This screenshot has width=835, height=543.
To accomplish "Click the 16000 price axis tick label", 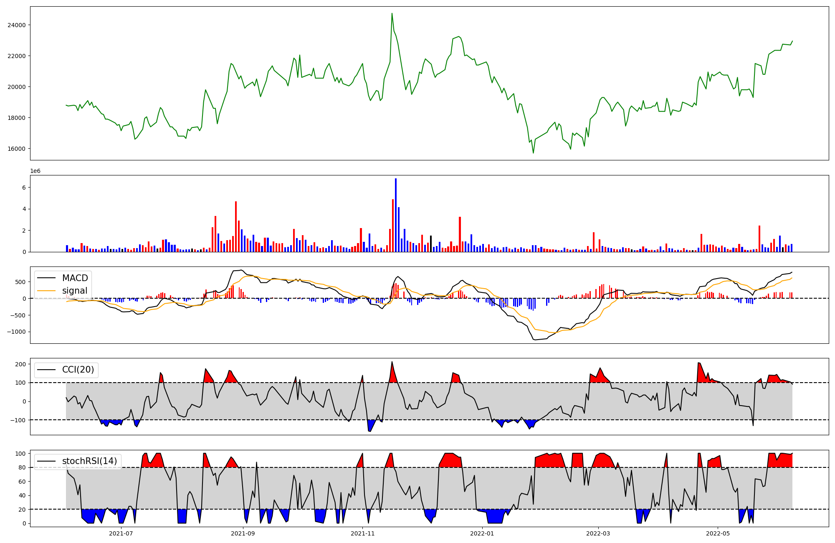I will [x=17, y=149].
